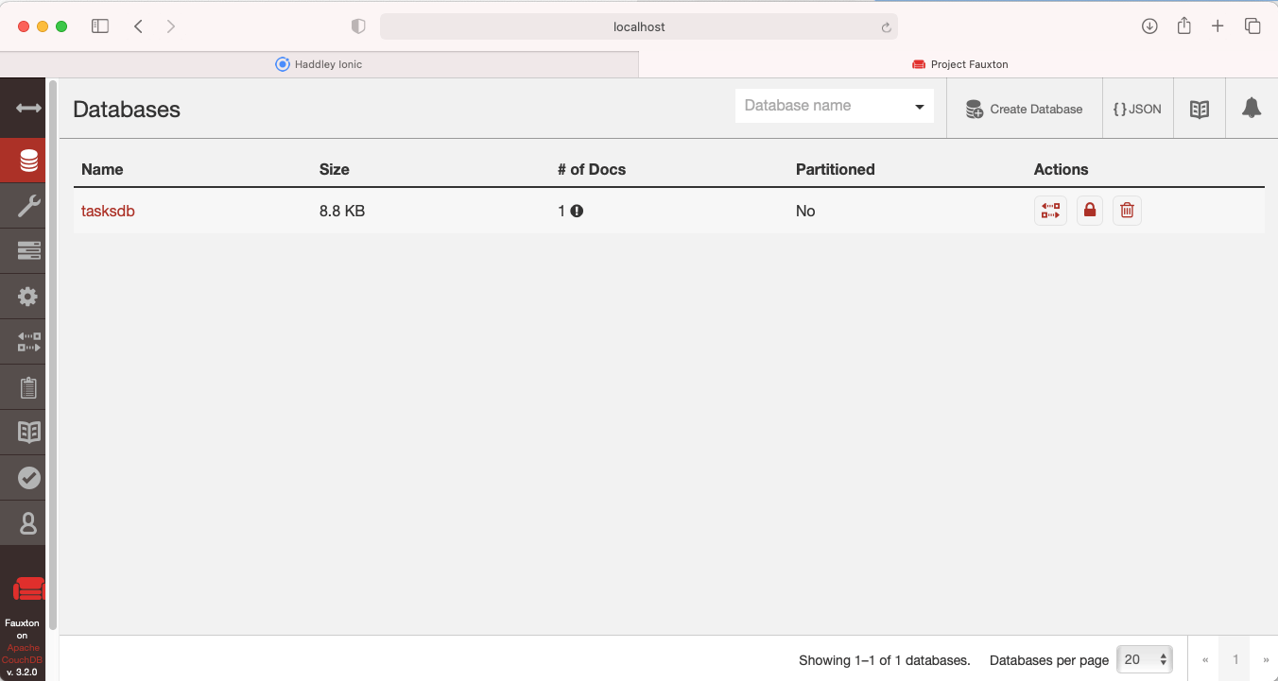
Task: Click the 'Showing 1–1 of 1 databases.' text
Action: coord(885,660)
